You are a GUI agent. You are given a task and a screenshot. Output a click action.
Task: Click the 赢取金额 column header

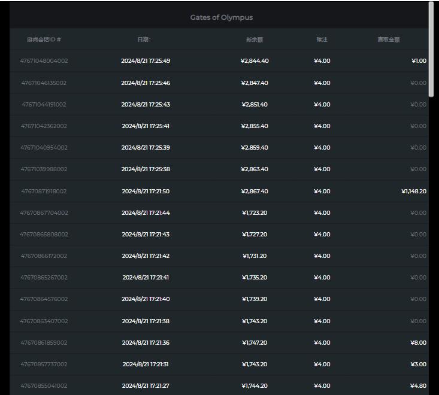[x=388, y=39]
